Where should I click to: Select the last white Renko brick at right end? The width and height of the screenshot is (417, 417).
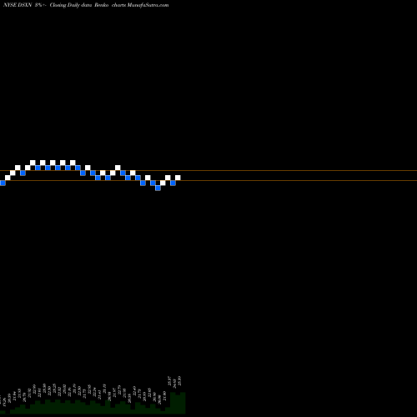tap(178, 178)
